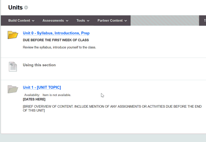Open the Unit 1 - [UNIT TOPIC] link
Screen dimensions: 206x142
click(x=42, y=87)
